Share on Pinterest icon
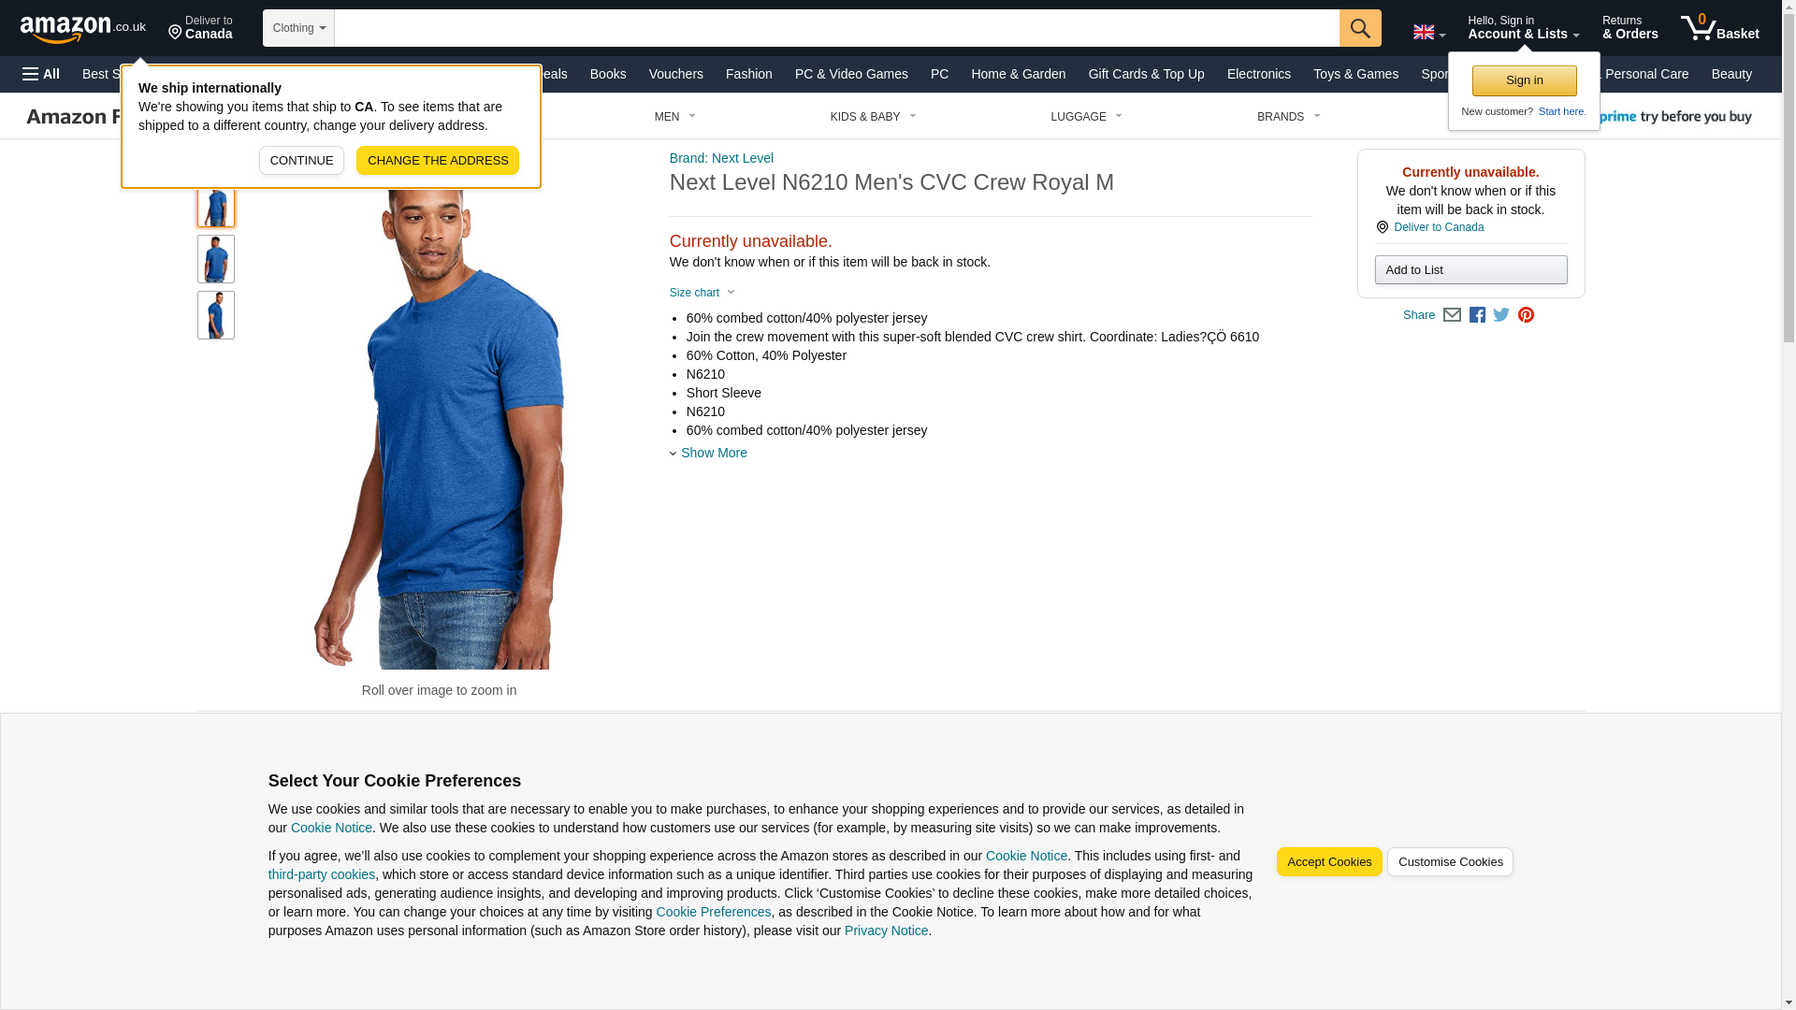The image size is (1796, 1010). (1526, 315)
